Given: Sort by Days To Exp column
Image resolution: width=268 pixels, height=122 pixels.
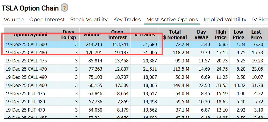Looking at the screenshot, I should (x=68, y=35).
